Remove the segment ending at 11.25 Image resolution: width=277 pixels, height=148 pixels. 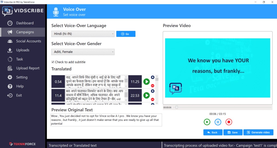tap(153, 86)
